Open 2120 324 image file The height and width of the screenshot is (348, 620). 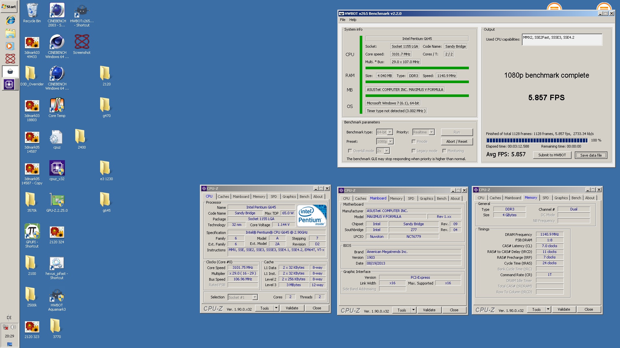(x=57, y=234)
